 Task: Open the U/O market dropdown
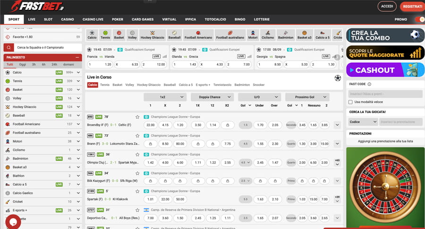(259, 97)
